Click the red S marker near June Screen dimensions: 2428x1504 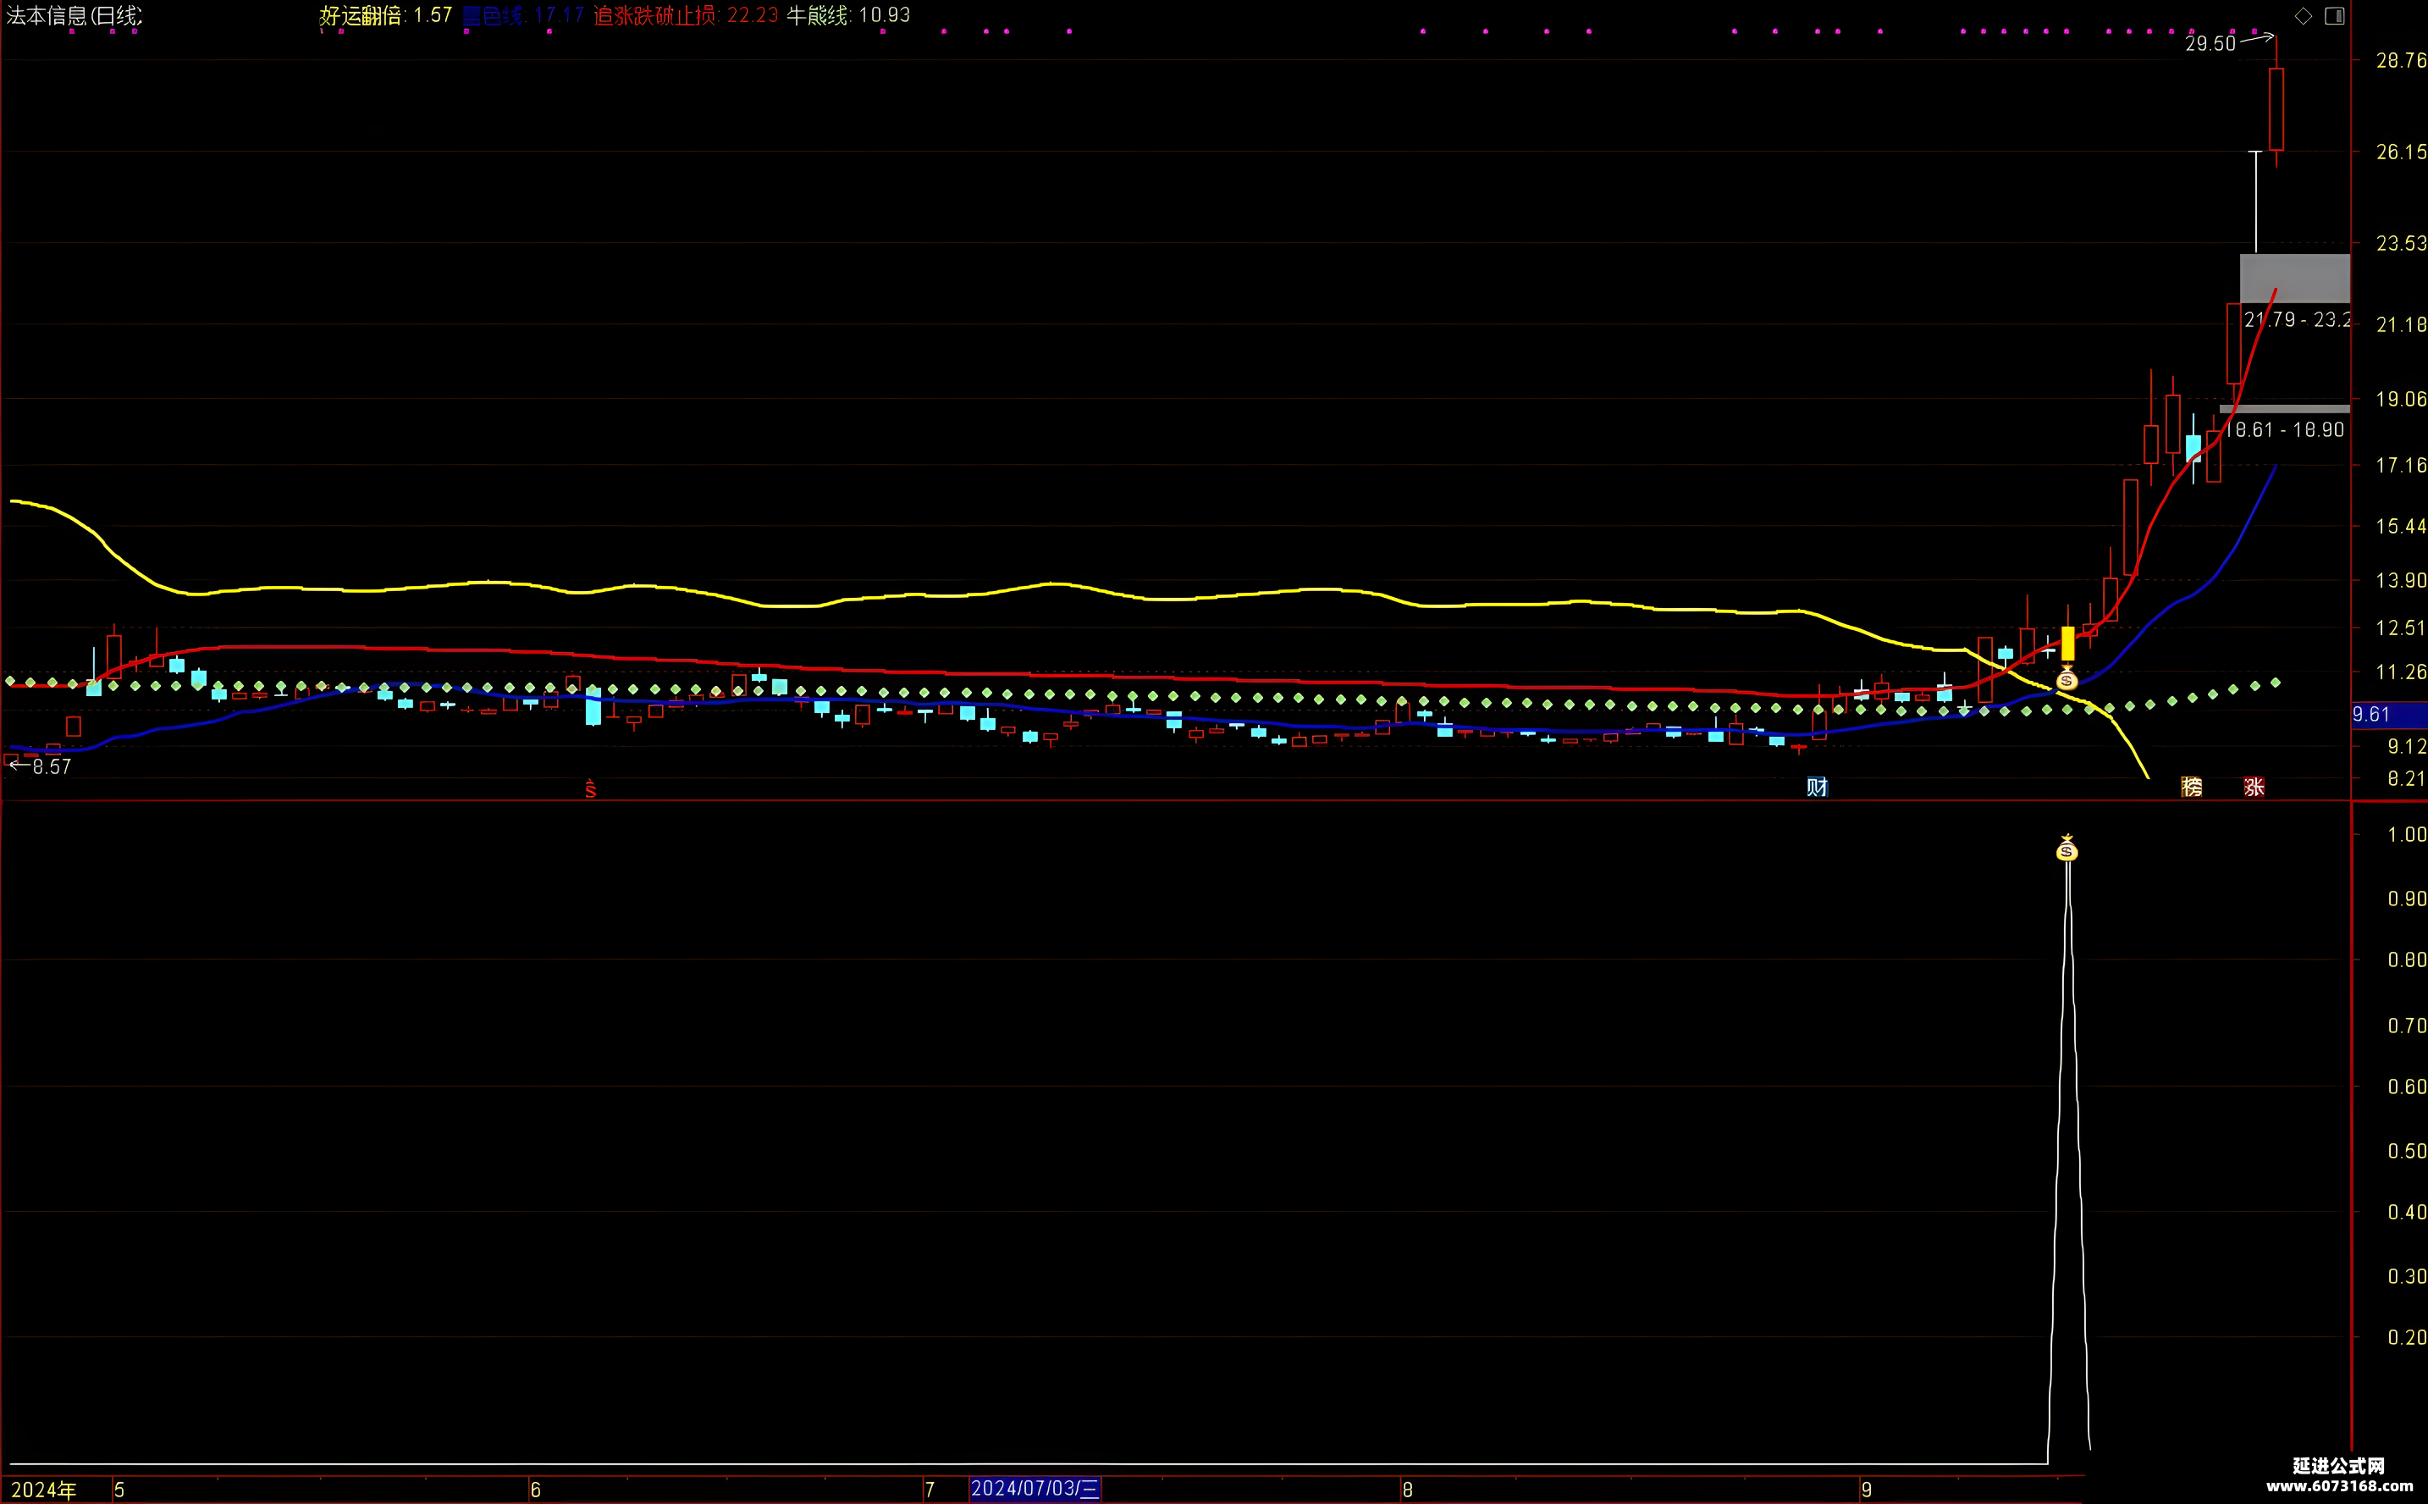click(591, 788)
